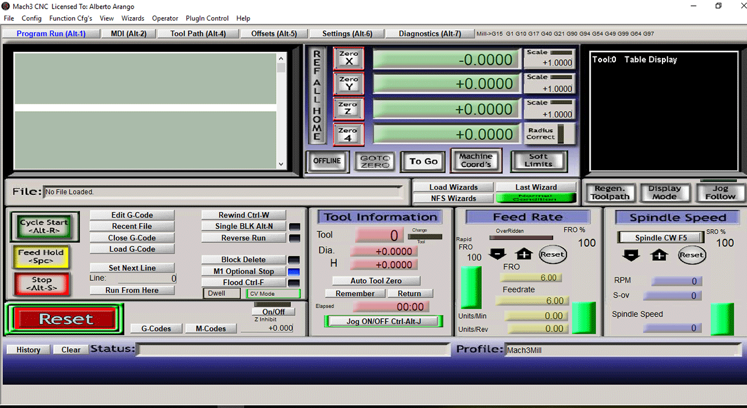Screen dimensions: 747x408
Task: Toggle Z Inhibit On/Off
Action: click(273, 312)
